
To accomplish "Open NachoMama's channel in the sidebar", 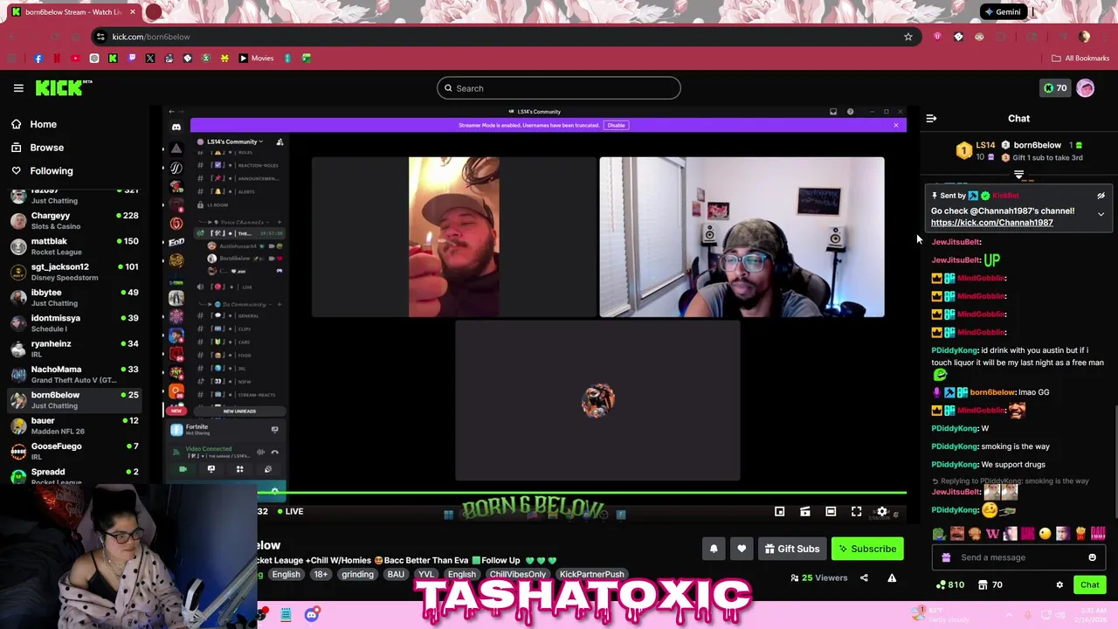I will click(74, 374).
